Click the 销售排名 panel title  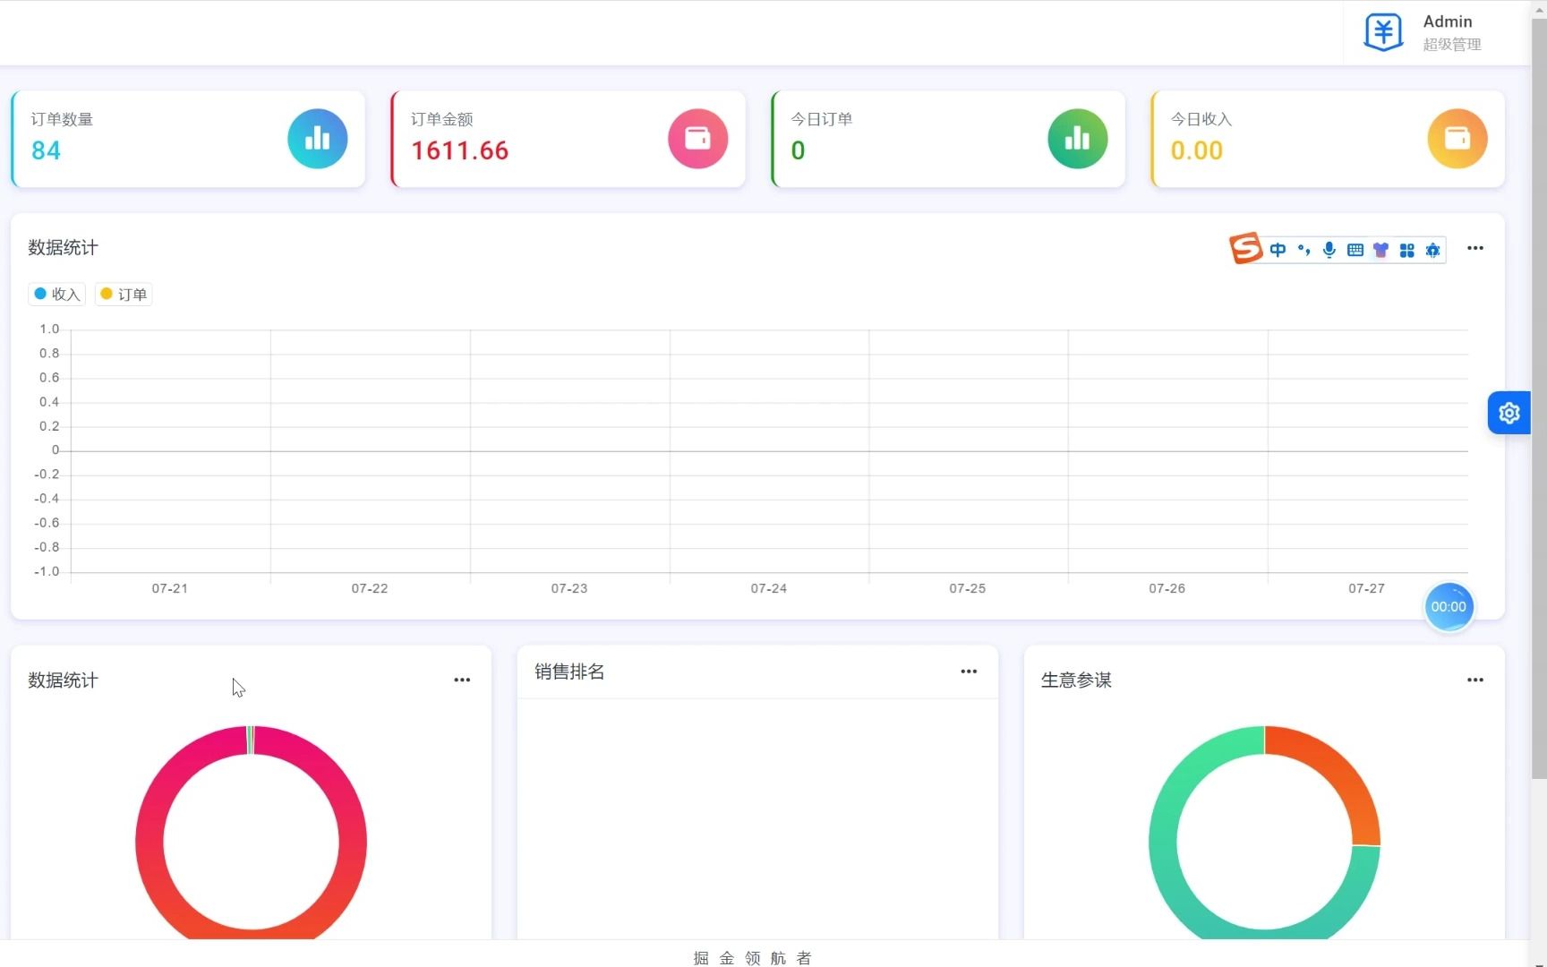pyautogui.click(x=569, y=672)
